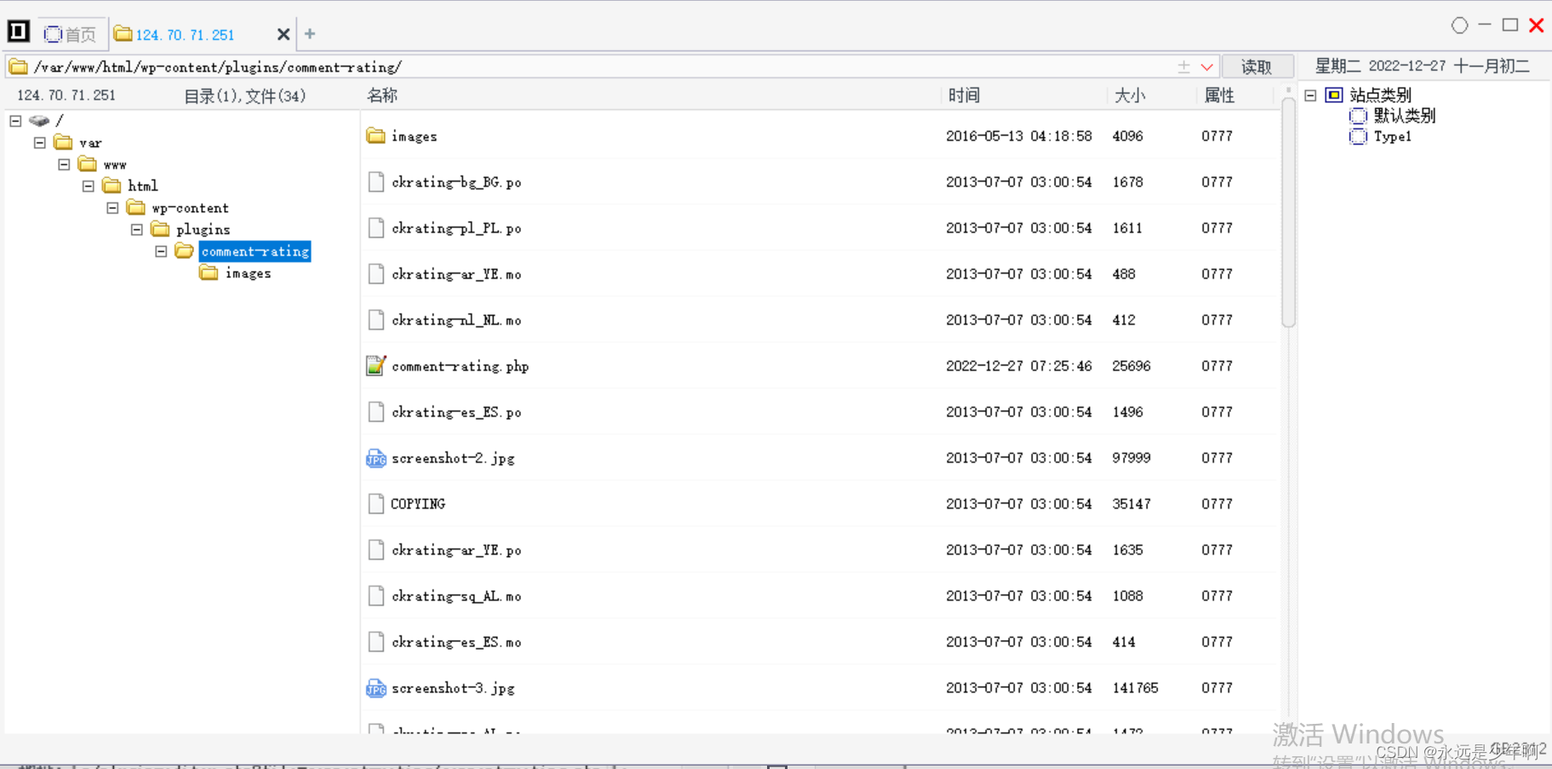The image size is (1552, 769).
Task: Select the html folder in tree
Action: pyautogui.click(x=143, y=186)
